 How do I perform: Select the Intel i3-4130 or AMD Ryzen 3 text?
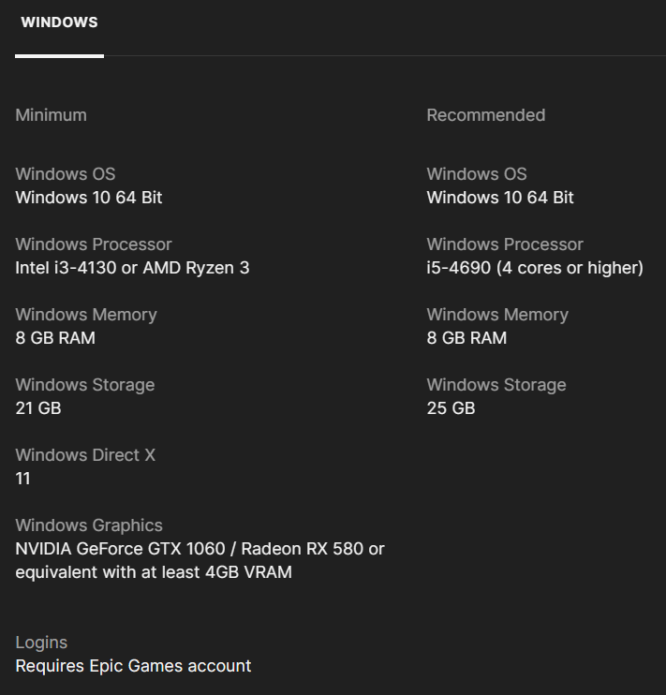[132, 268]
